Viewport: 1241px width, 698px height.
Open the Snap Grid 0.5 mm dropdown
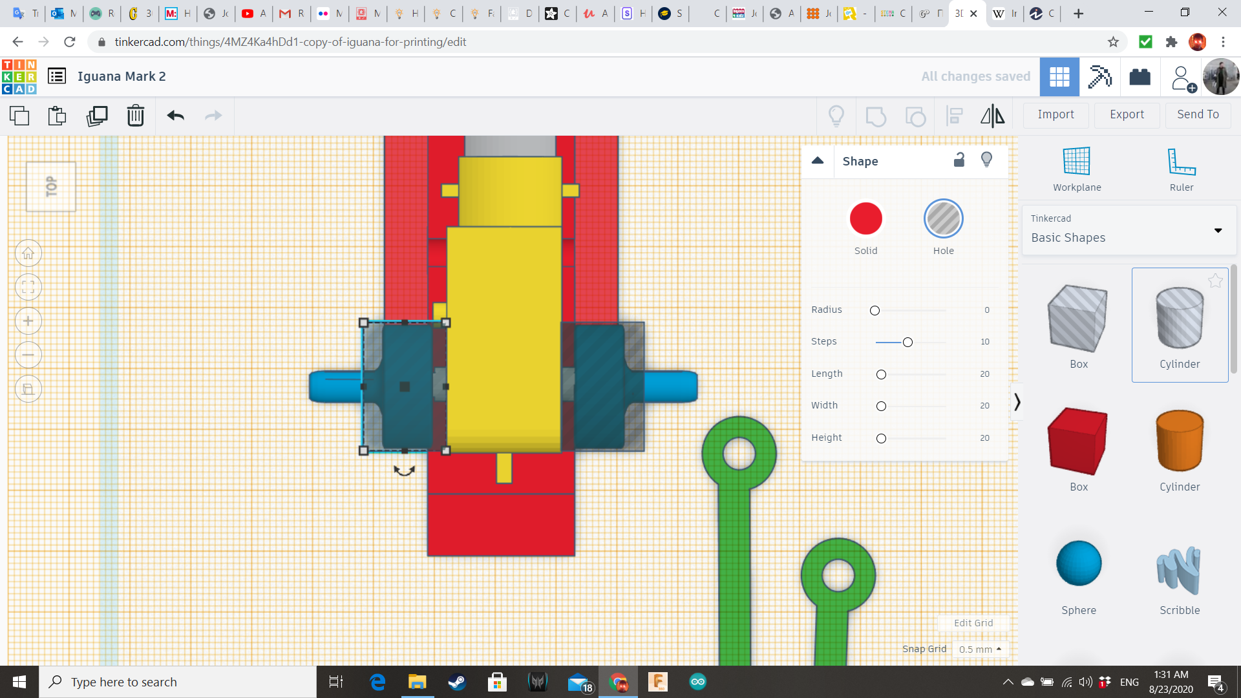tap(980, 649)
